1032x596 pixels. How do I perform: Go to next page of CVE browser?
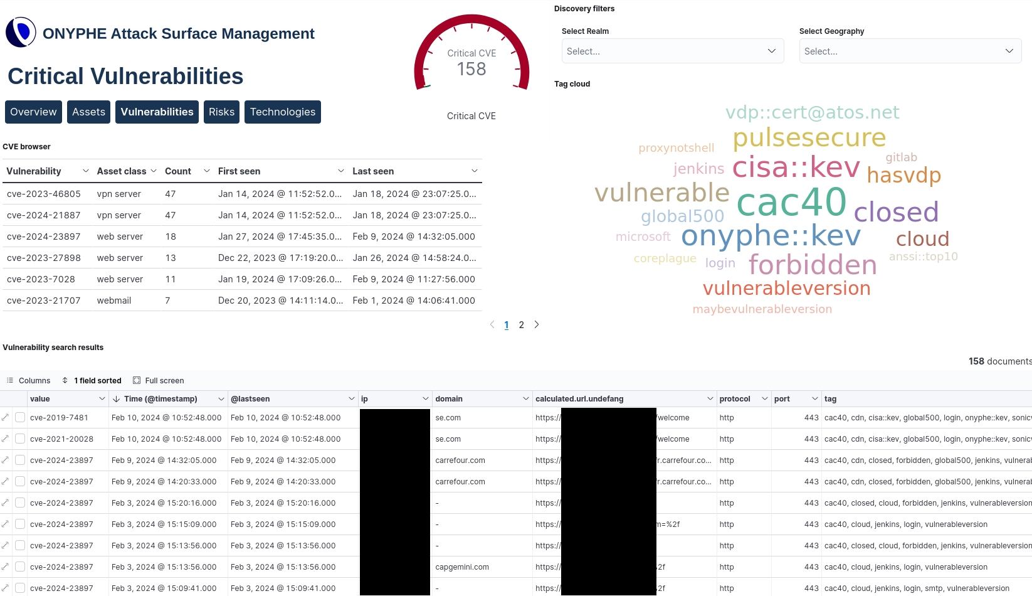click(537, 324)
